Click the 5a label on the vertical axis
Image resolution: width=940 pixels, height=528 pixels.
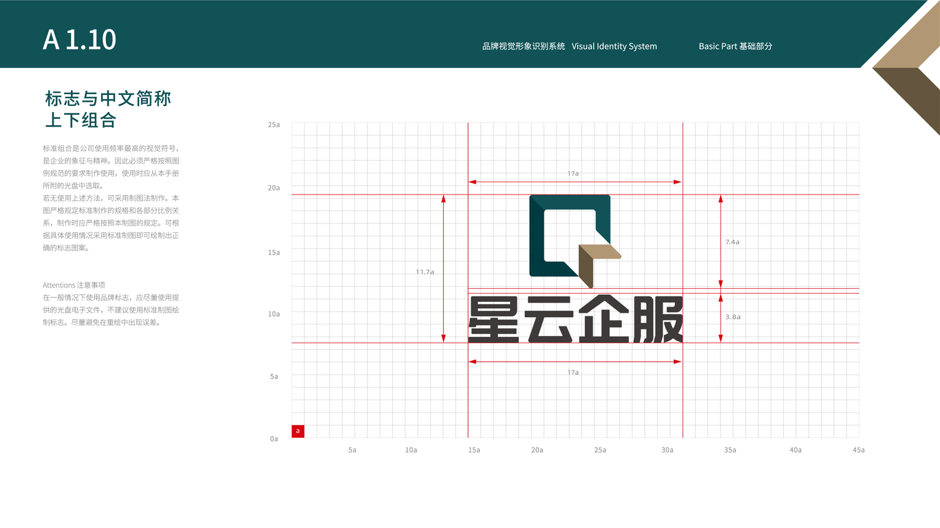(x=274, y=376)
